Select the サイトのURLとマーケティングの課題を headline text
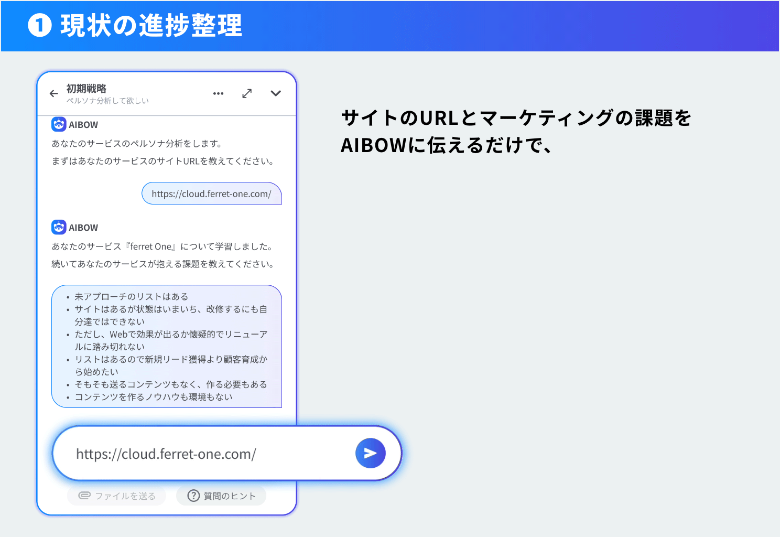The image size is (780, 537). [x=516, y=118]
